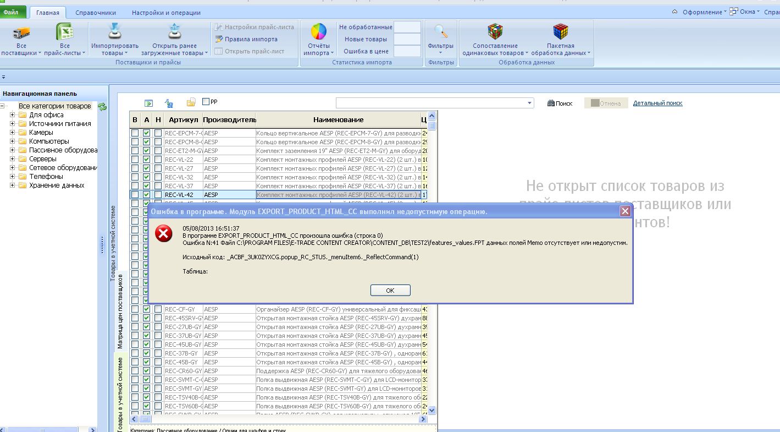Select REC-VL-42 article cell
This screenshot has width=780, height=432.
point(183,195)
